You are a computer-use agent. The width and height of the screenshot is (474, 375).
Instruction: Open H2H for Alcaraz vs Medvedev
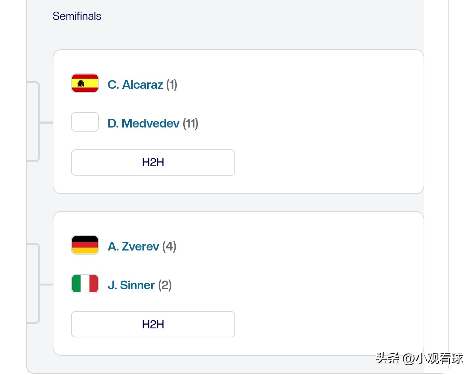(153, 162)
